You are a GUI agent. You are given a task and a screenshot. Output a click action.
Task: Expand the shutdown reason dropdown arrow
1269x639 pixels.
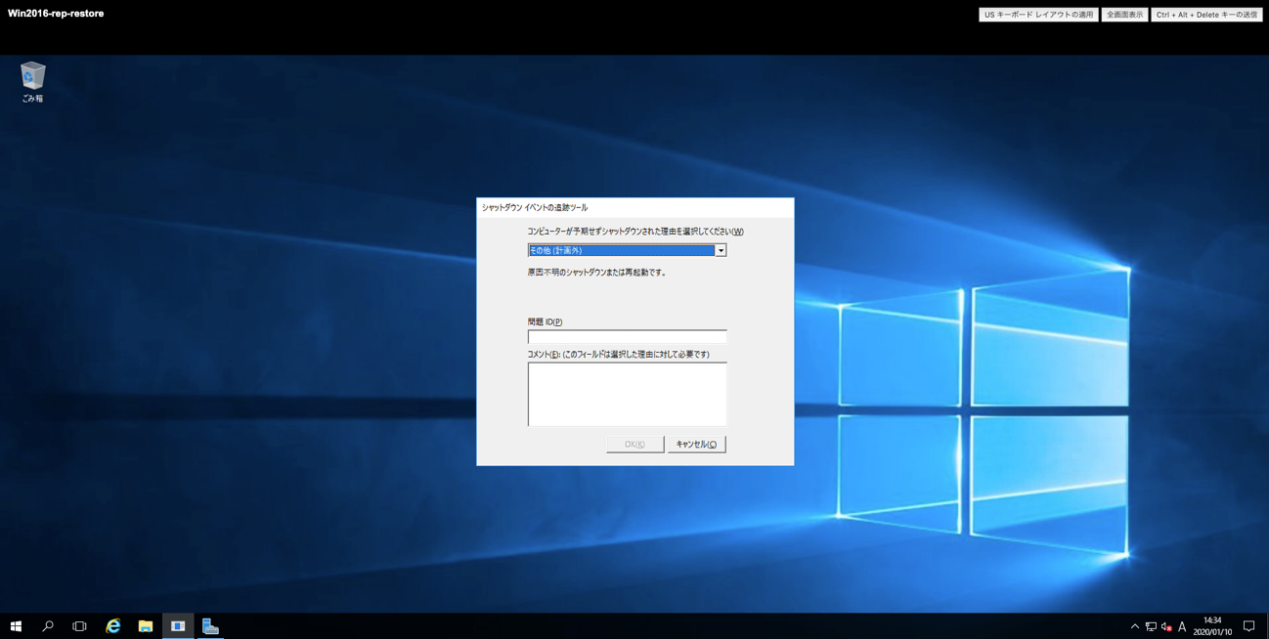721,250
